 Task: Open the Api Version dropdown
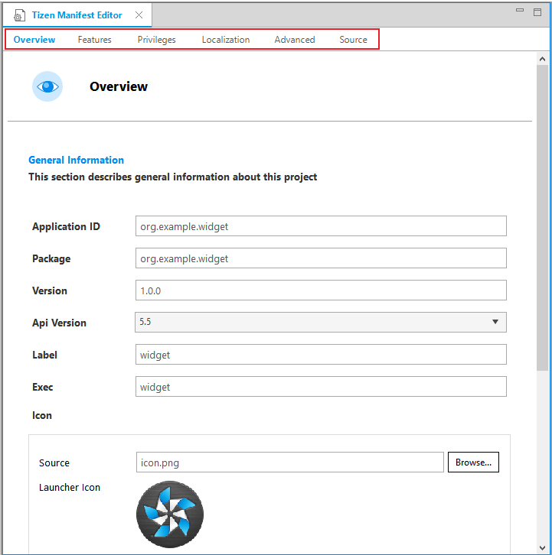[x=320, y=323]
